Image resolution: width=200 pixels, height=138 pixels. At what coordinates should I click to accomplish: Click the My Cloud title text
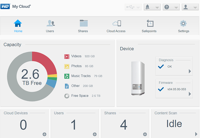point(21,6)
